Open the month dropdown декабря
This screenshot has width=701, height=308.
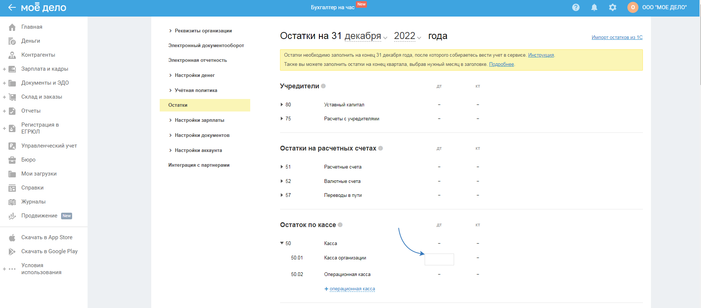click(366, 36)
